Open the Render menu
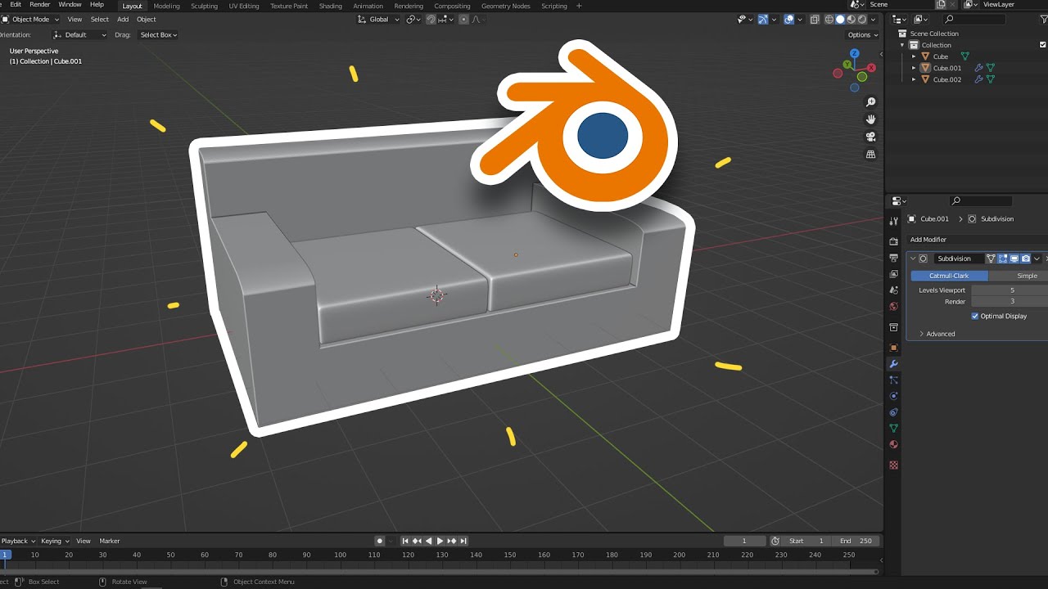The height and width of the screenshot is (589, 1048). (x=39, y=4)
